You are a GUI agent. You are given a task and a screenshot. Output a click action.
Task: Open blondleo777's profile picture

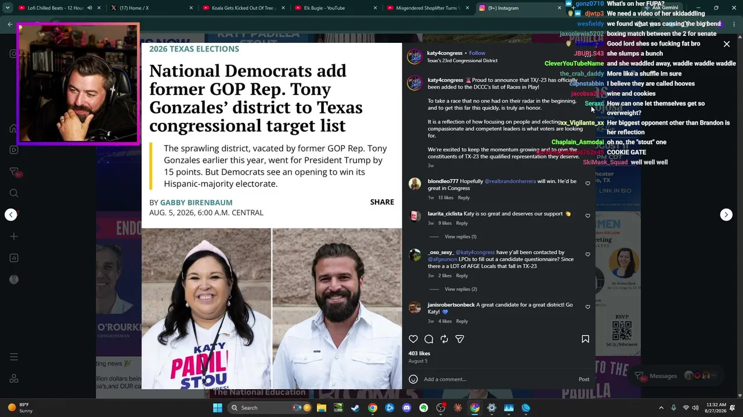pos(414,184)
